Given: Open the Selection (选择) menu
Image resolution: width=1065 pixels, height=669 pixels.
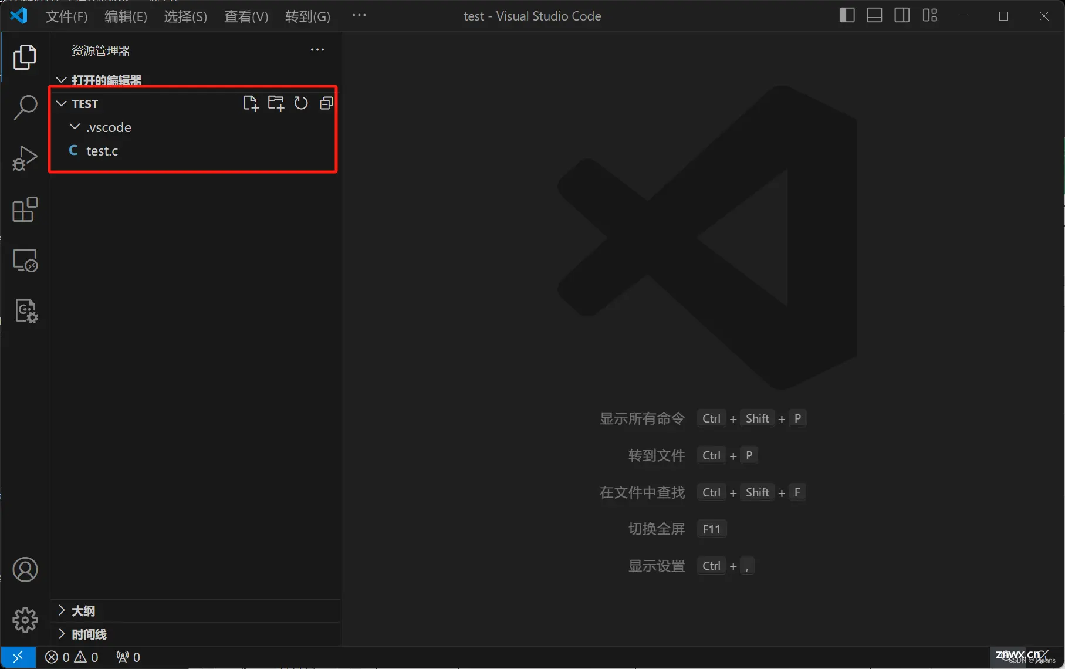Looking at the screenshot, I should (x=185, y=16).
